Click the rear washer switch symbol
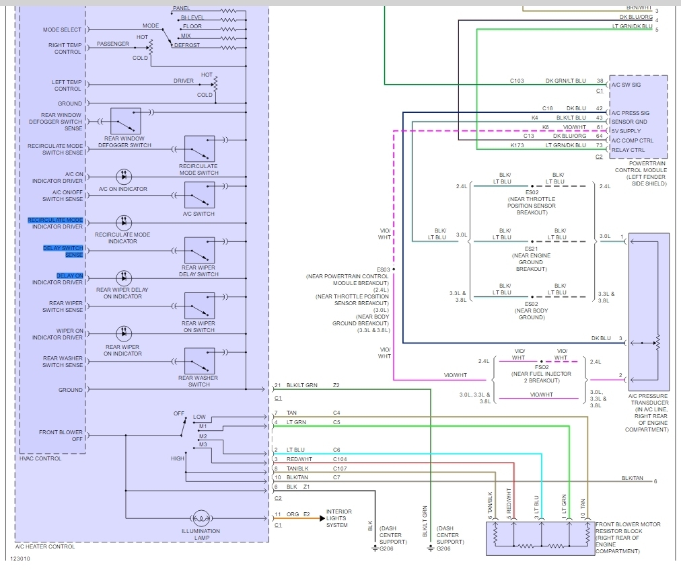This screenshot has height=570, width=681. (199, 361)
